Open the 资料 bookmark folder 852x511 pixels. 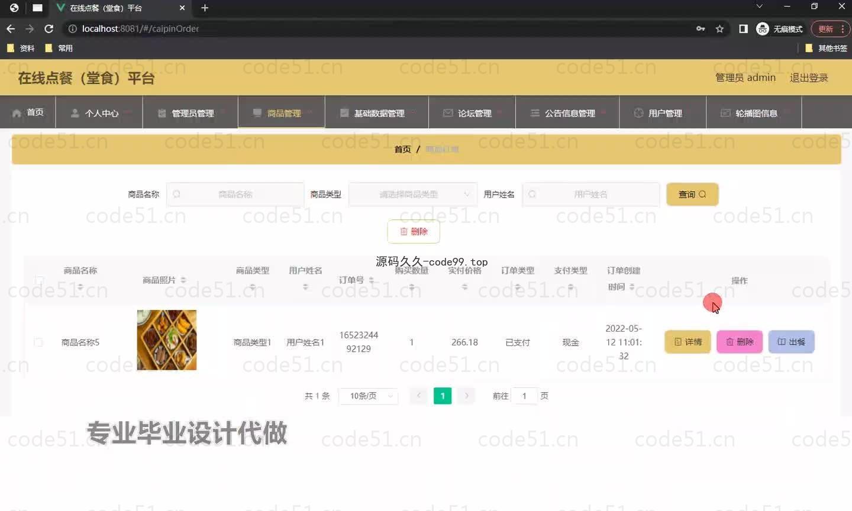[21, 48]
